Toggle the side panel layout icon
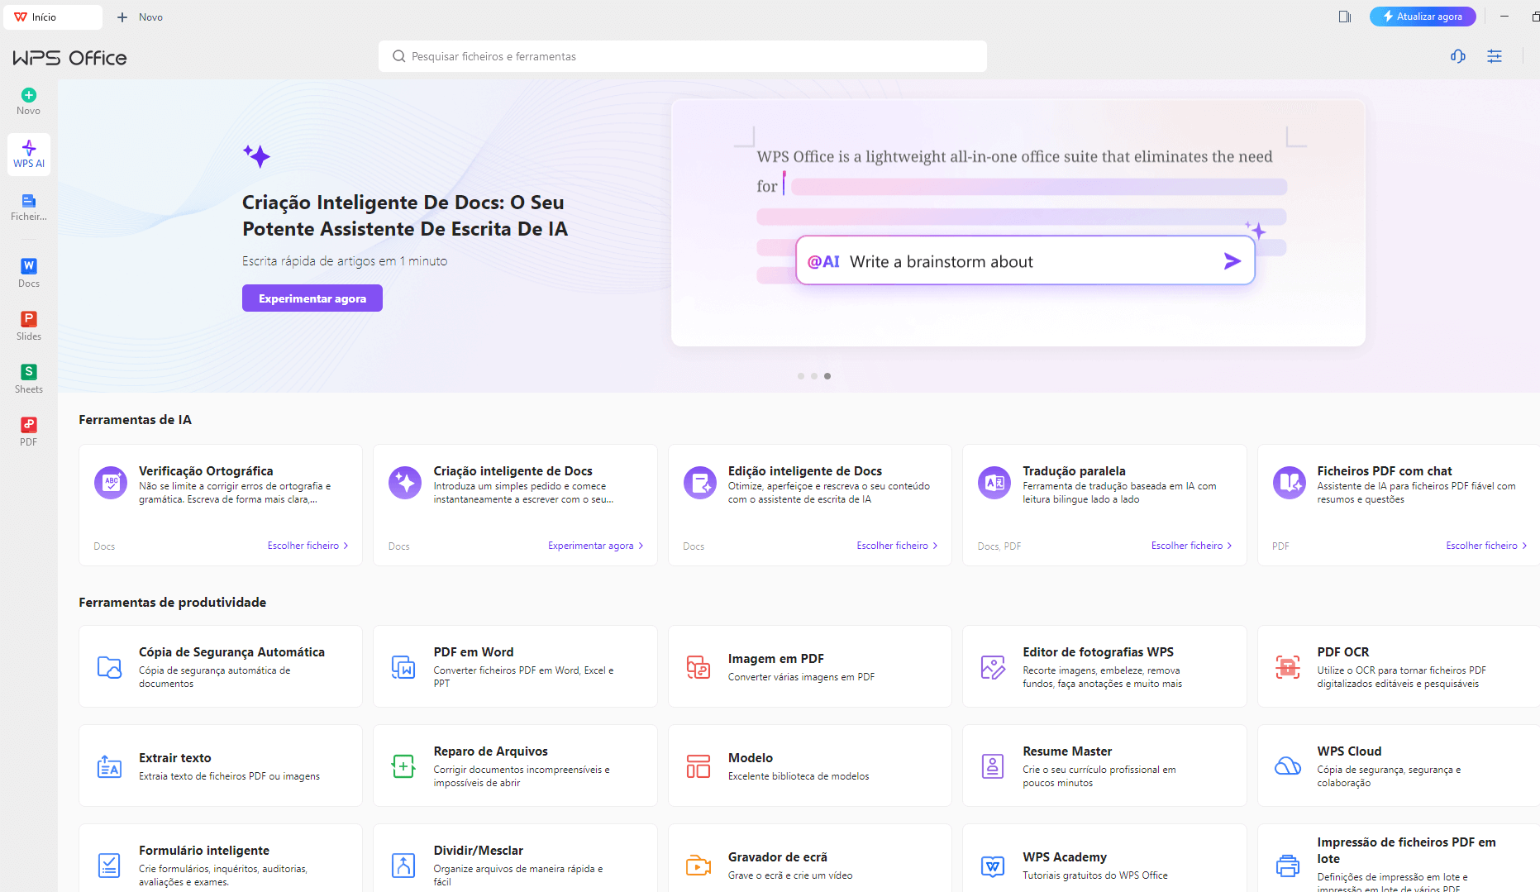 pyautogui.click(x=1345, y=17)
